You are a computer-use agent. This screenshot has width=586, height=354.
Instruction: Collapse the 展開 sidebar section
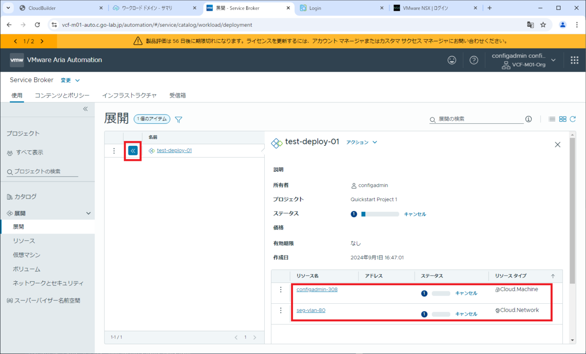pyautogui.click(x=88, y=214)
